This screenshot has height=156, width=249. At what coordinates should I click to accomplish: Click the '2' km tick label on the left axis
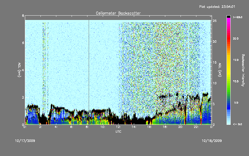(23, 97)
